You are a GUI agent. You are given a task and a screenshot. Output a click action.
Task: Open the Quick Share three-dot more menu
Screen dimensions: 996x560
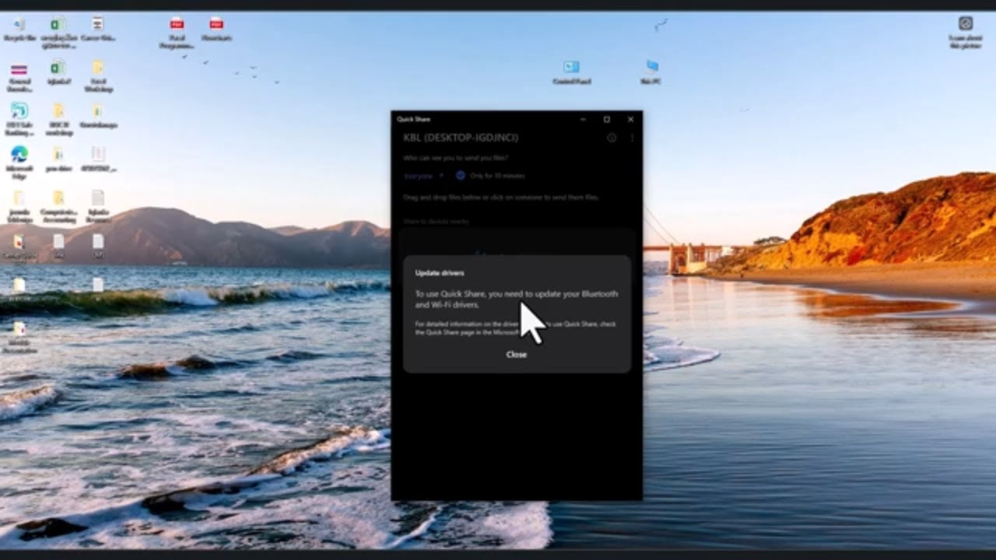point(632,138)
